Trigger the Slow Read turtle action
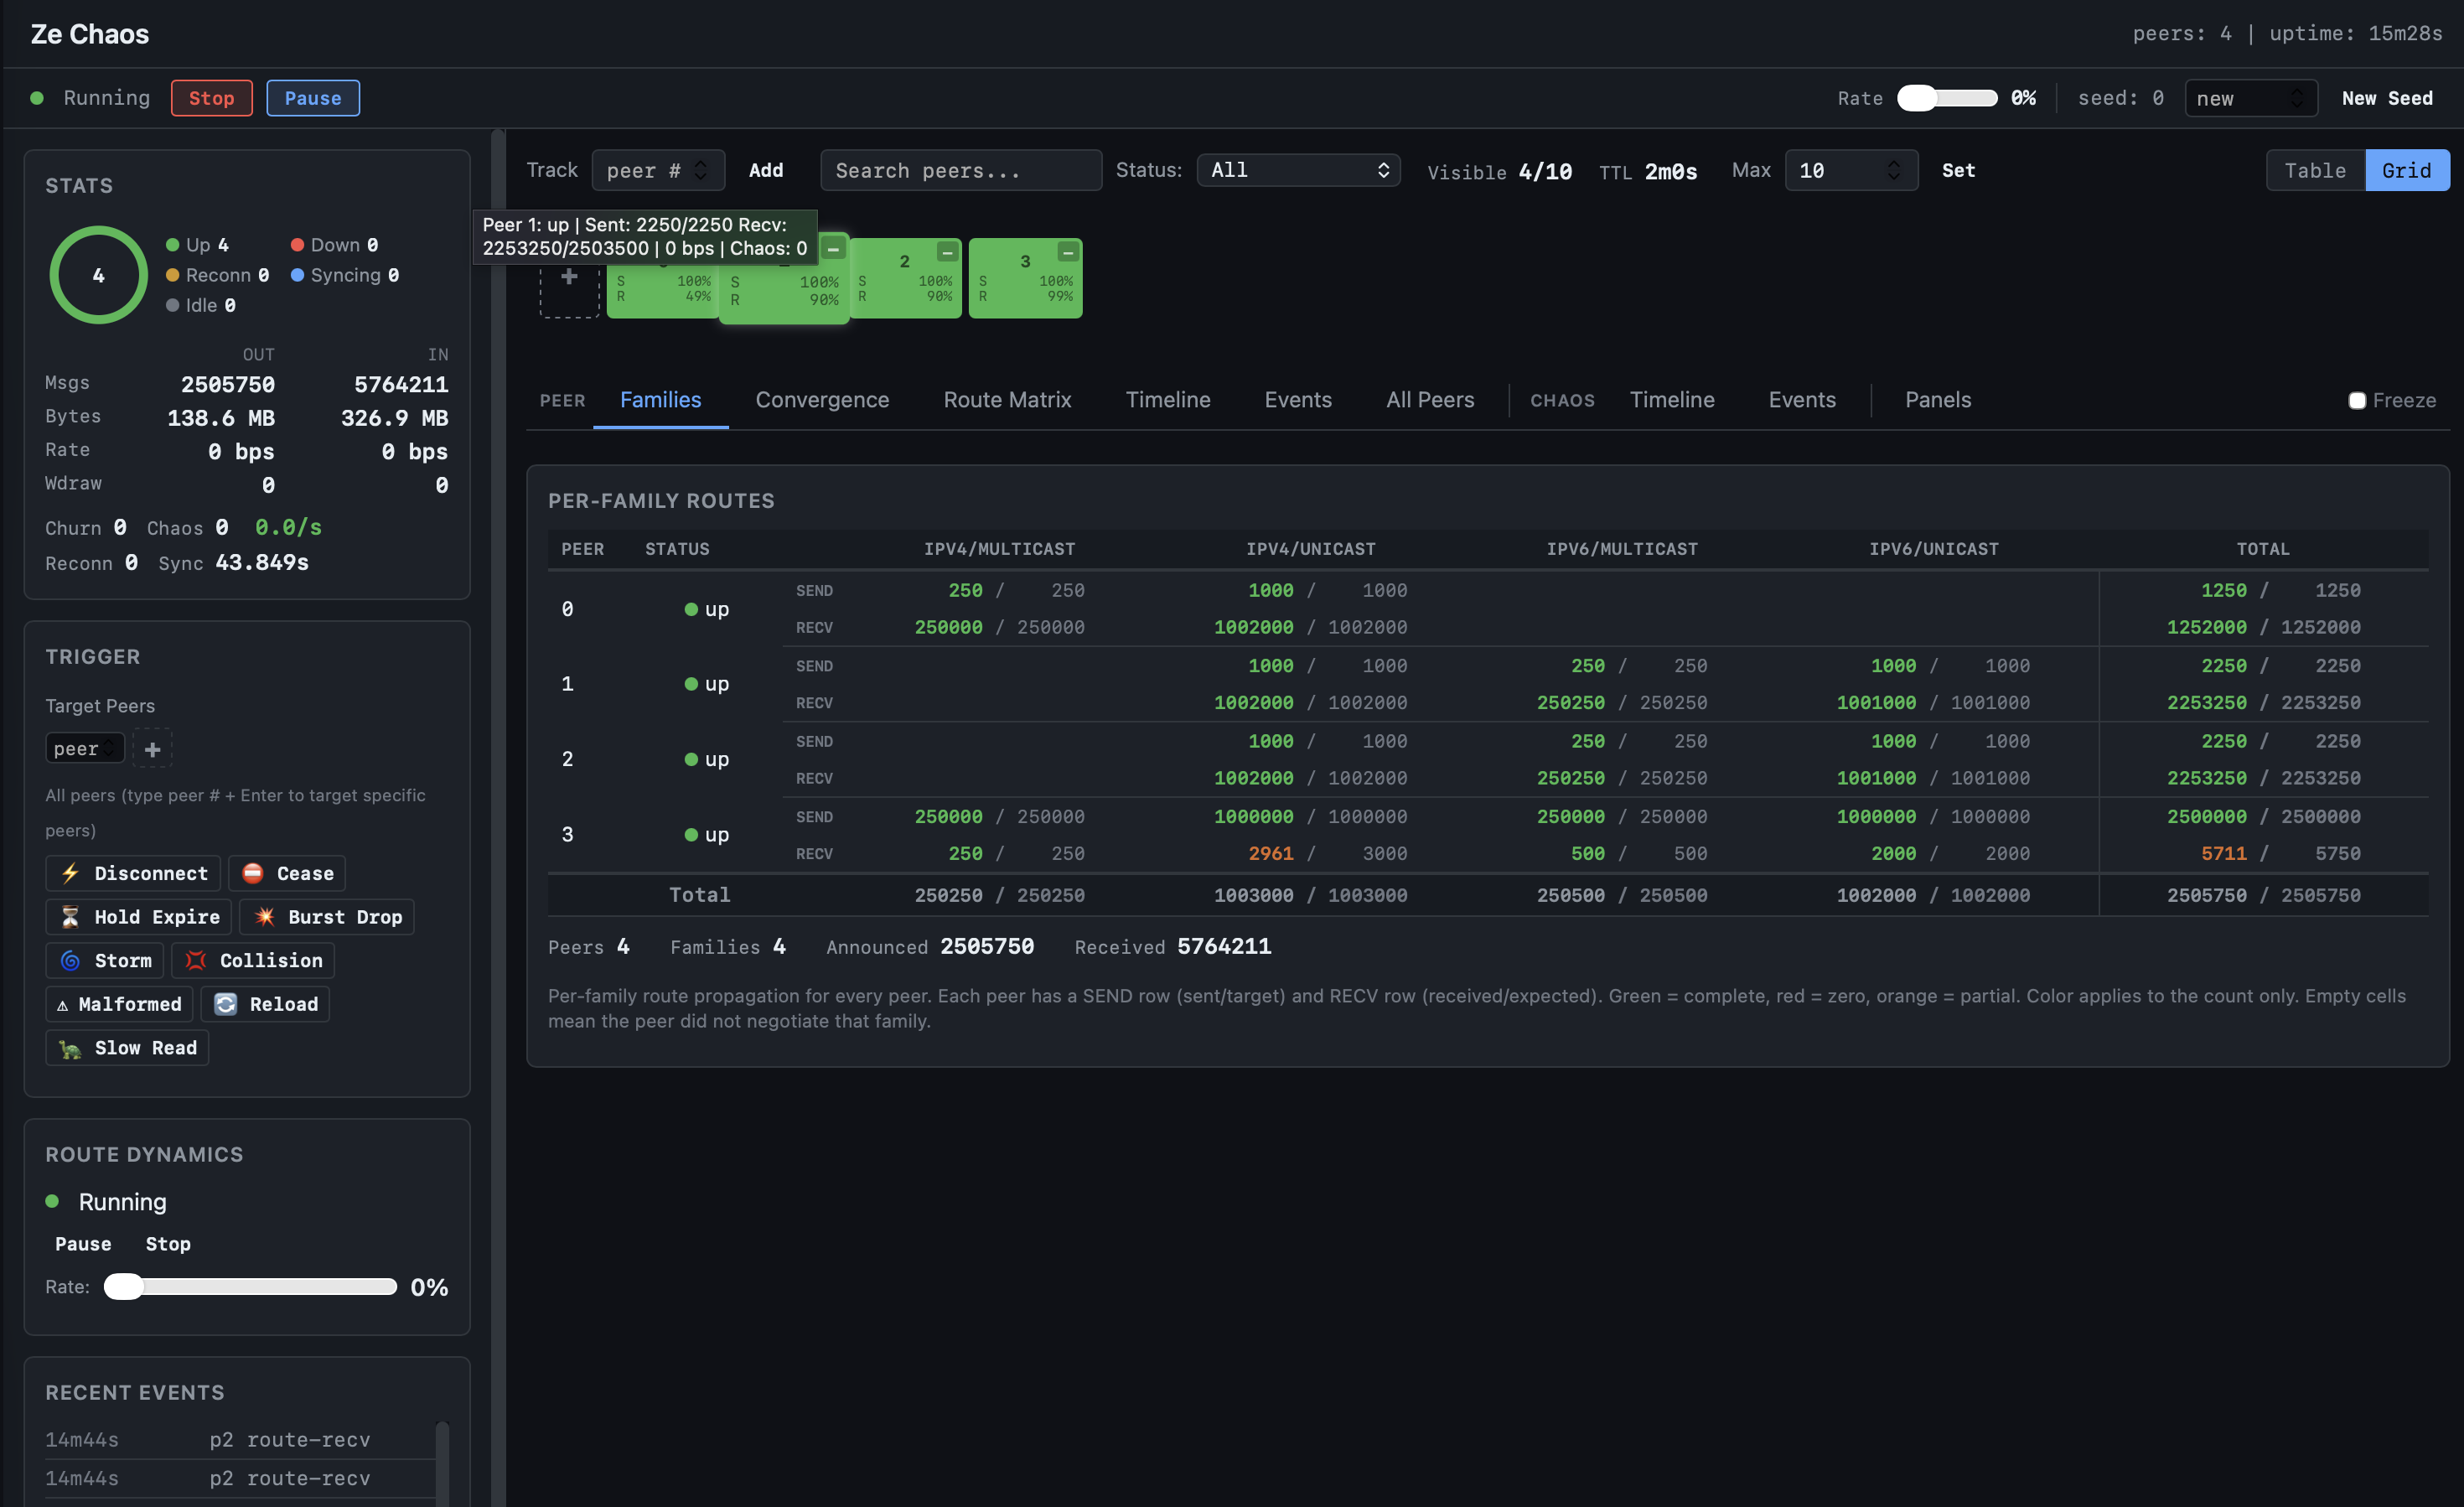2464x1507 pixels. [x=127, y=1048]
